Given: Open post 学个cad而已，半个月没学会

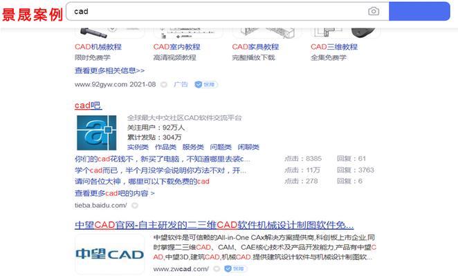Looking at the screenshot, I should click(x=161, y=170).
